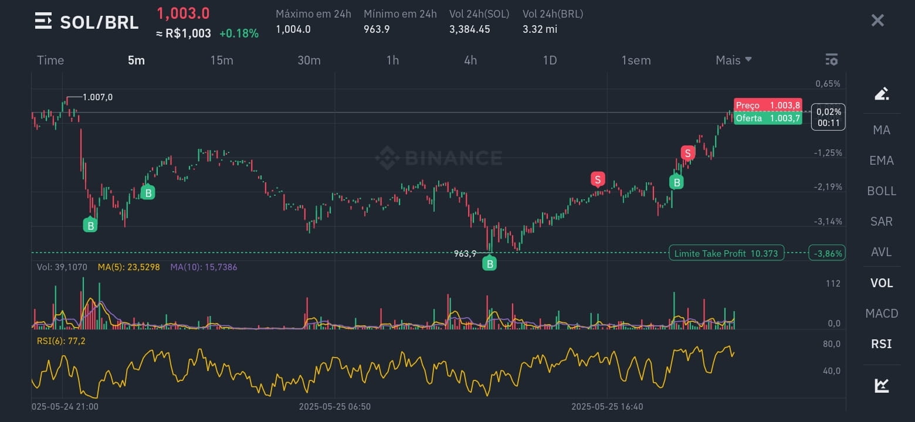Click the MA(5): 23,5298 volume label
This screenshot has width=915, height=422.
[128, 267]
